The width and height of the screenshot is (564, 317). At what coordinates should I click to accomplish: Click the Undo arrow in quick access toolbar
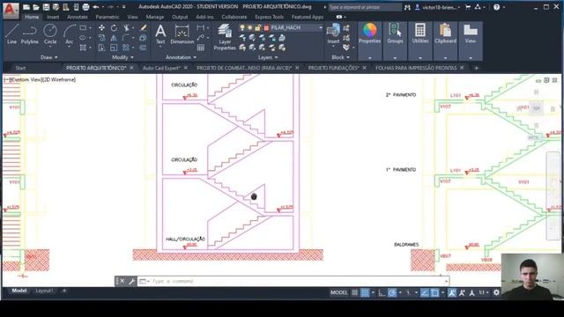tap(96, 7)
